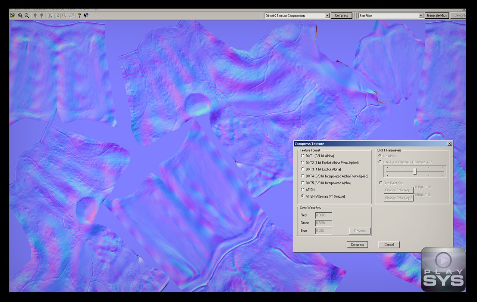
Task: Select the Use Color Key radio button
Action: pos(380,183)
